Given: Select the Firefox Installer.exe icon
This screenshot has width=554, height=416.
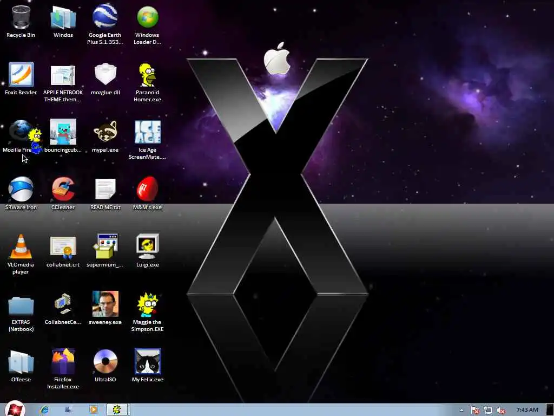Looking at the screenshot, I should click(63, 361).
